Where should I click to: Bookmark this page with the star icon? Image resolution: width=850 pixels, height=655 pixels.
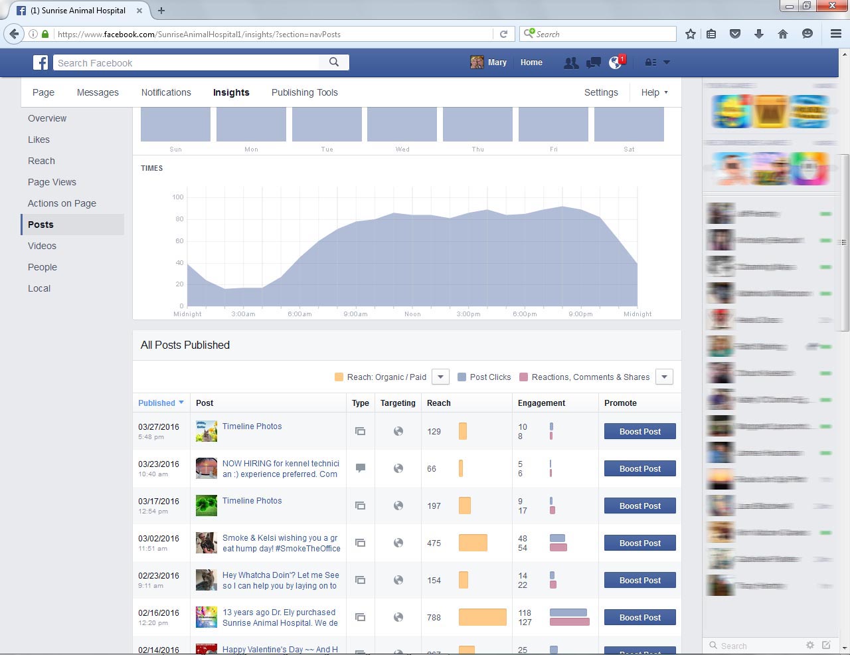click(x=691, y=34)
